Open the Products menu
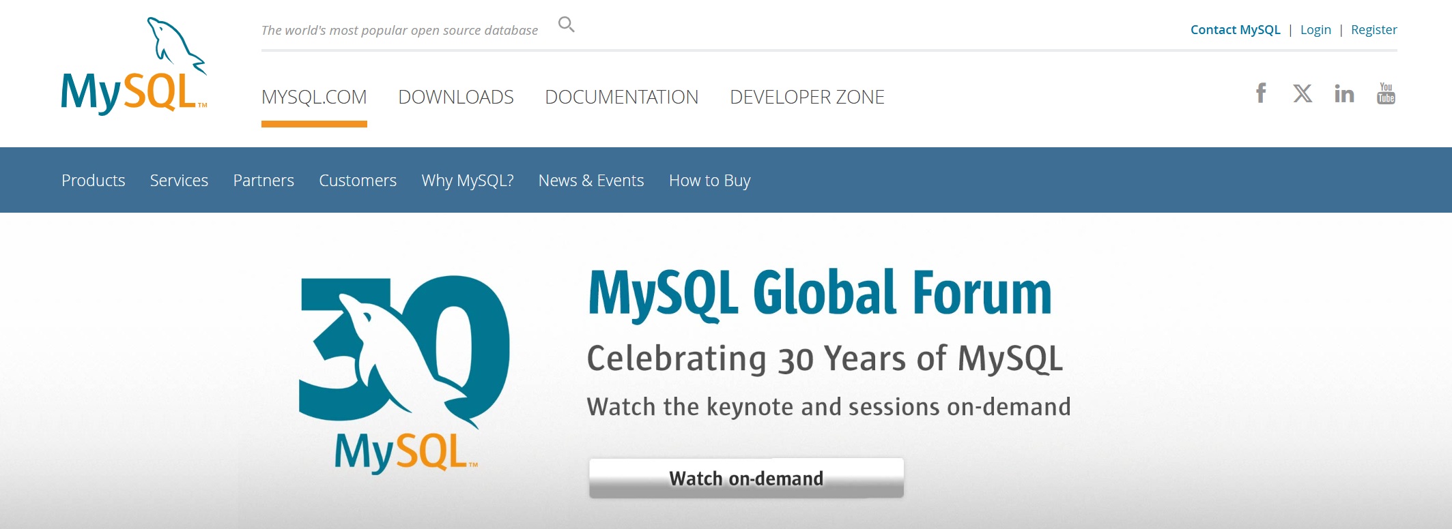Viewport: 1452px width, 529px height. pyautogui.click(x=94, y=181)
